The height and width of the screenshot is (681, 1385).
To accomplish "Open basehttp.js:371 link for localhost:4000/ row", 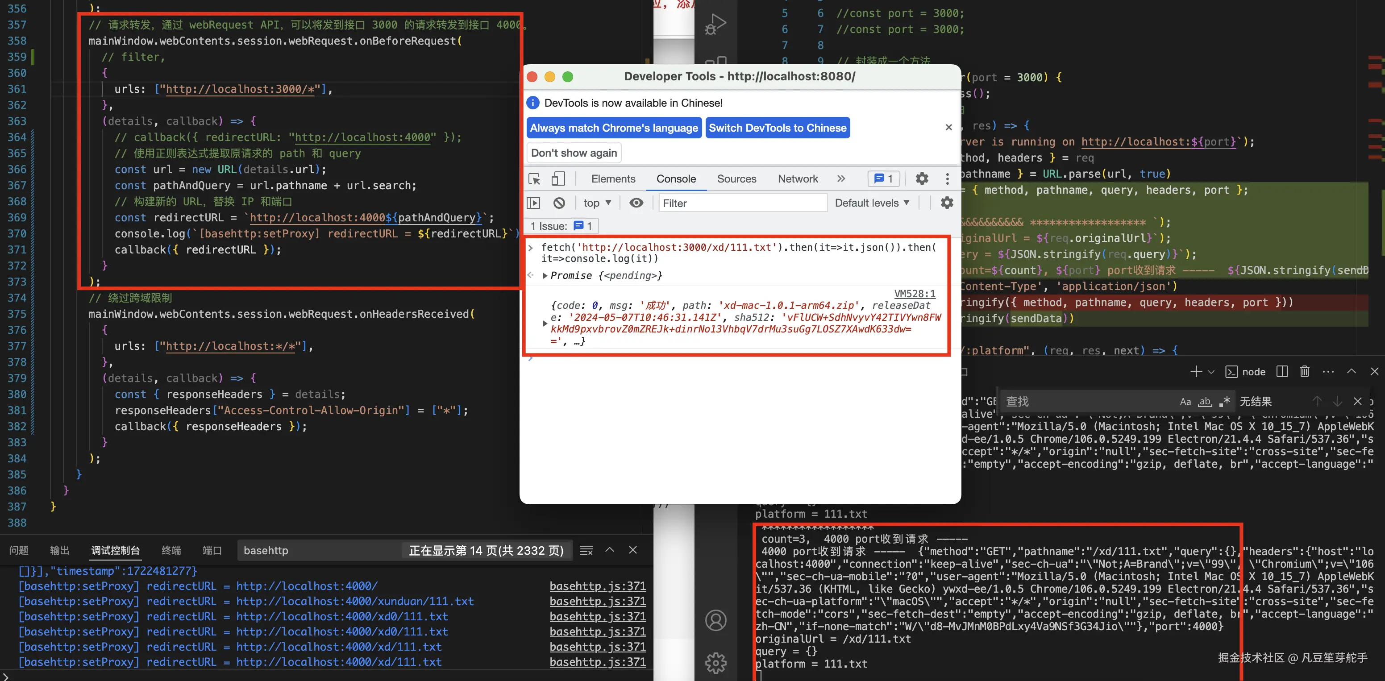I will click(597, 586).
